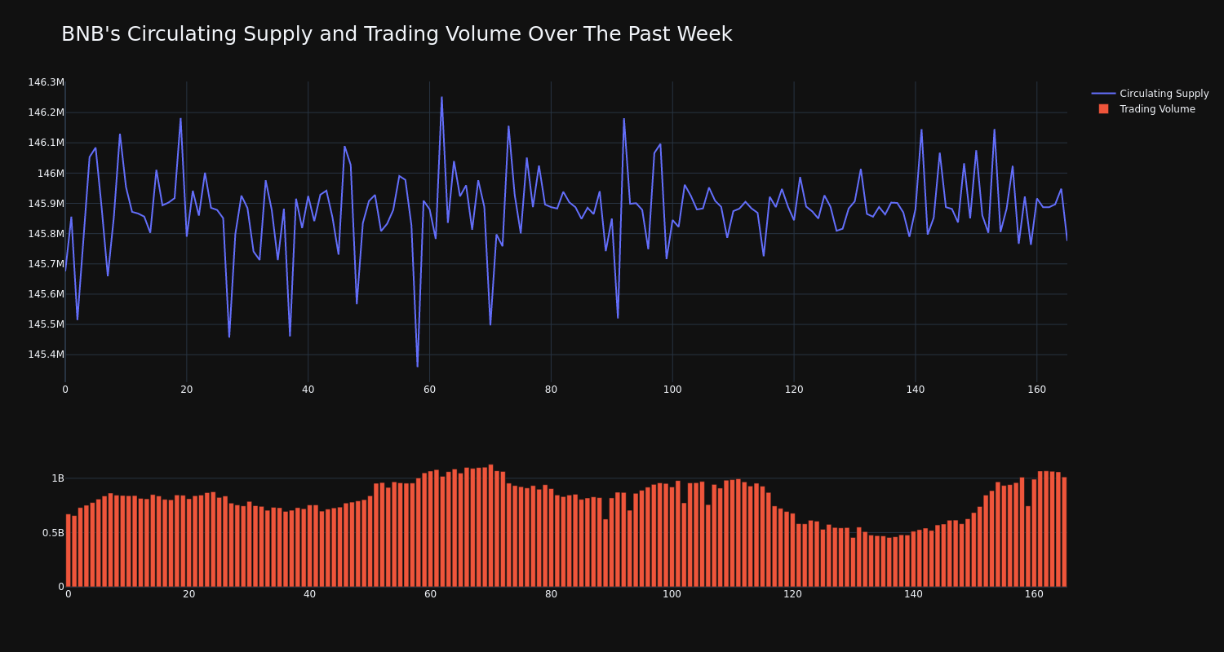Image resolution: width=1224 pixels, height=652 pixels.
Task: Click the highest supply peak near index 62
Action: [x=441, y=98]
